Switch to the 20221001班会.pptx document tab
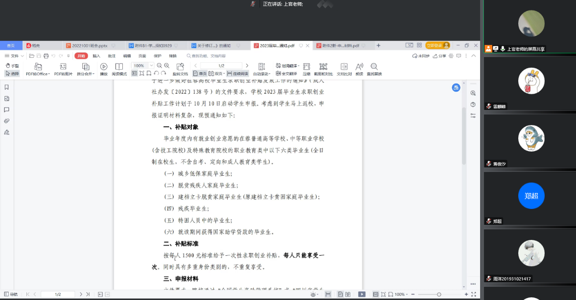576x300 pixels. 90,46
